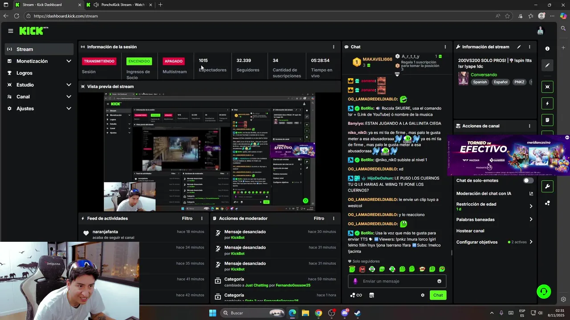
Task: Click the purple microphone icon in chat
Action: (x=355, y=281)
